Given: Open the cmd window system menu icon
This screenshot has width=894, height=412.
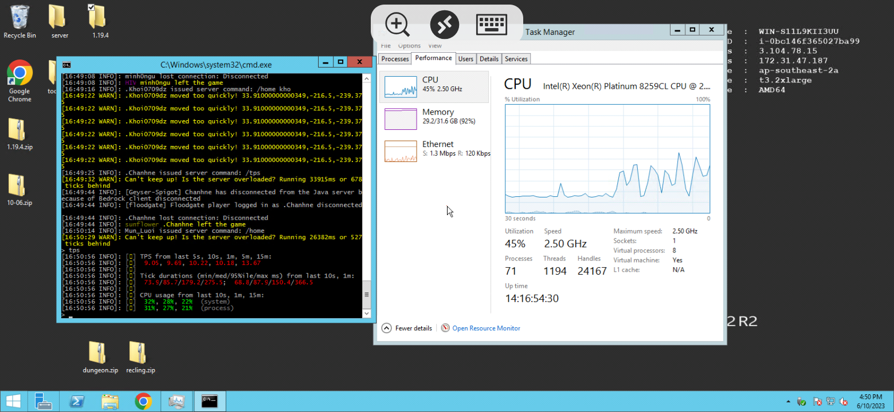Looking at the screenshot, I should click(66, 62).
